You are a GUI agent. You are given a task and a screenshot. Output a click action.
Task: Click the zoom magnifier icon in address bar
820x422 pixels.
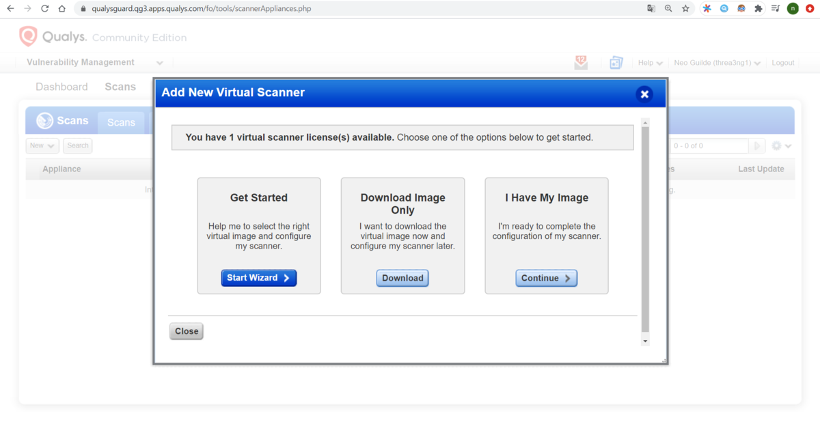coord(668,9)
